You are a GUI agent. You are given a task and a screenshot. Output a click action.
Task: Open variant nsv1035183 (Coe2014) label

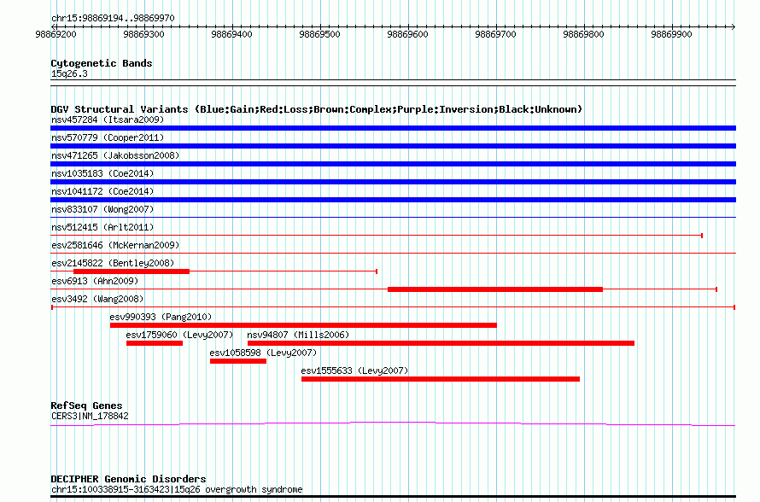click(x=102, y=173)
